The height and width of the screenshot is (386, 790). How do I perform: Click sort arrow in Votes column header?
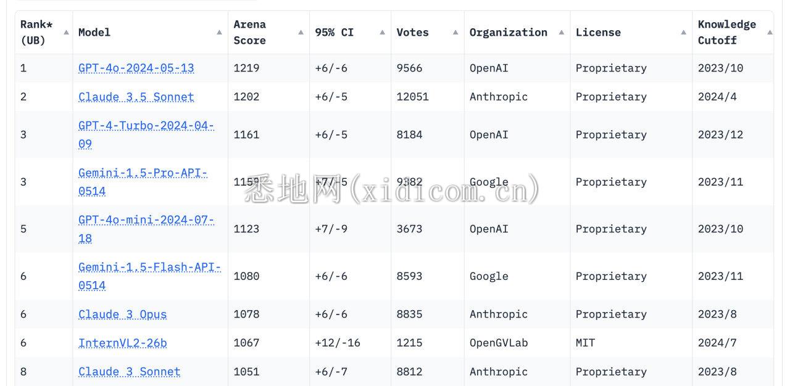455,32
